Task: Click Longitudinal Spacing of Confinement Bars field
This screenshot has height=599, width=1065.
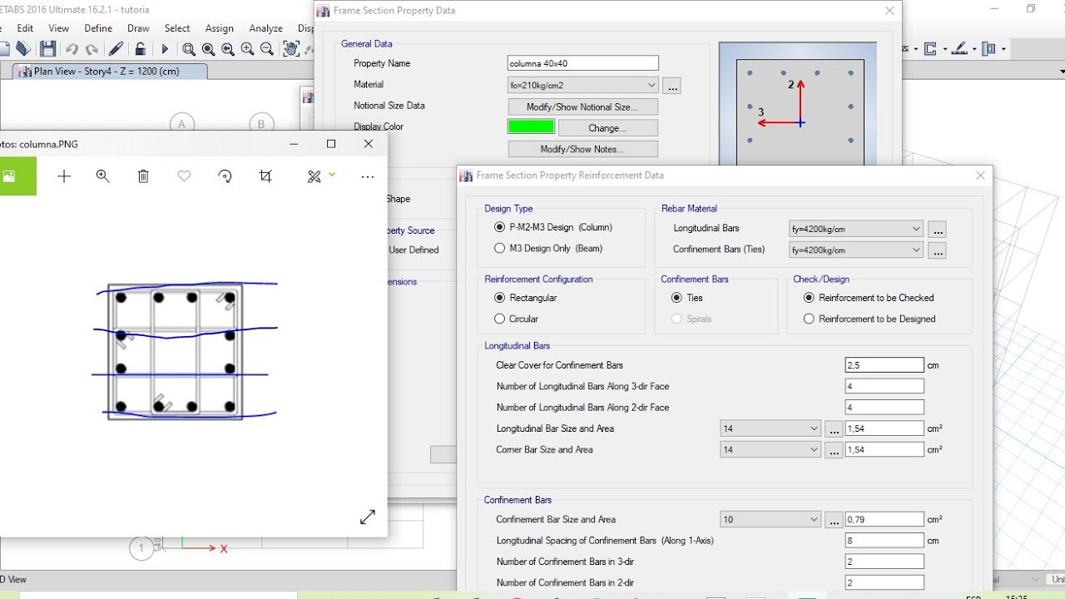Action: tap(884, 541)
